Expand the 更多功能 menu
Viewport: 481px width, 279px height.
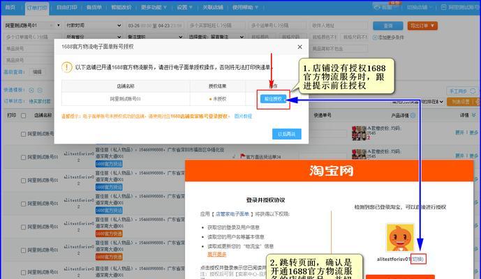154,7
